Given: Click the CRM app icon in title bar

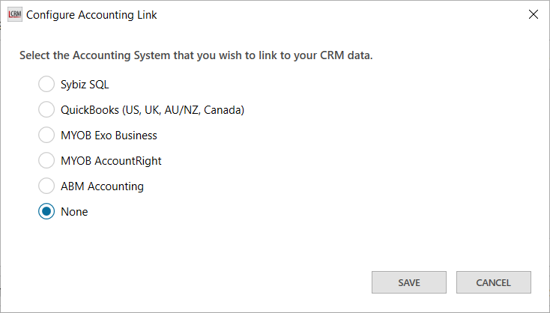Looking at the screenshot, I should [x=14, y=14].
